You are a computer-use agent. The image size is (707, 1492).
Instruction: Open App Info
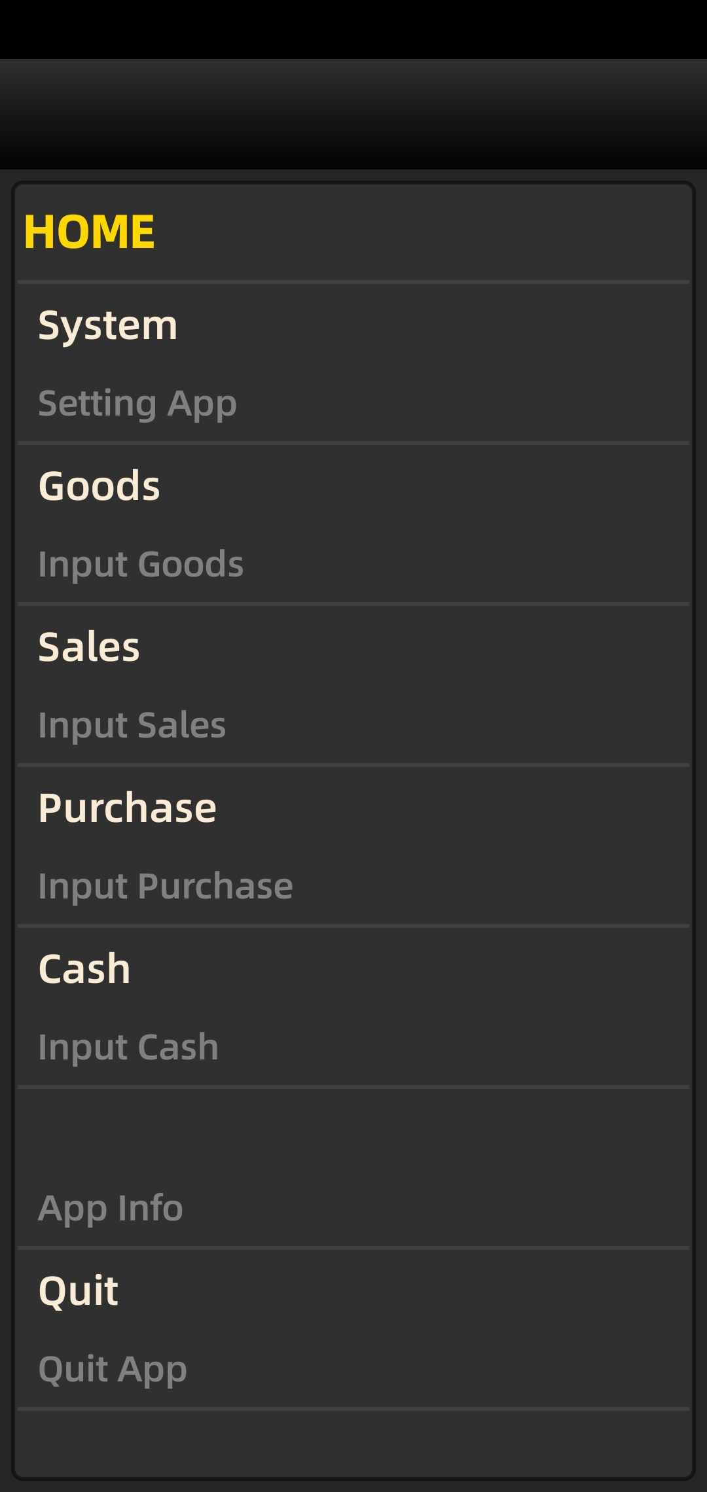(x=111, y=1208)
